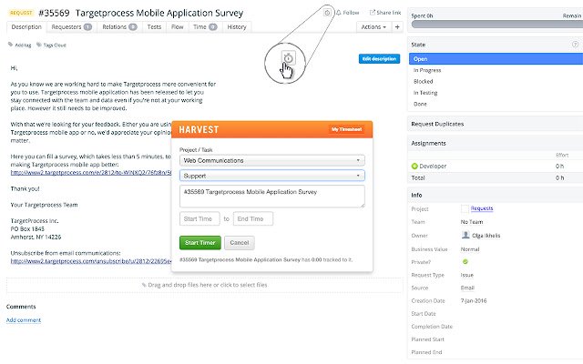Set the state to Done
Image resolution: width=583 pixels, height=364 pixels.
421,105
